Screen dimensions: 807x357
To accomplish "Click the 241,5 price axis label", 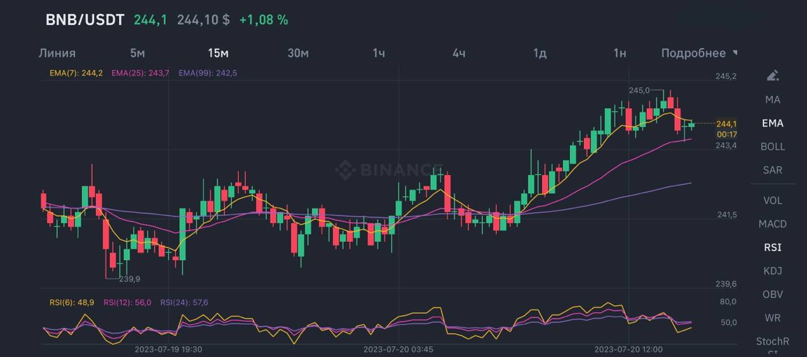I will point(727,215).
